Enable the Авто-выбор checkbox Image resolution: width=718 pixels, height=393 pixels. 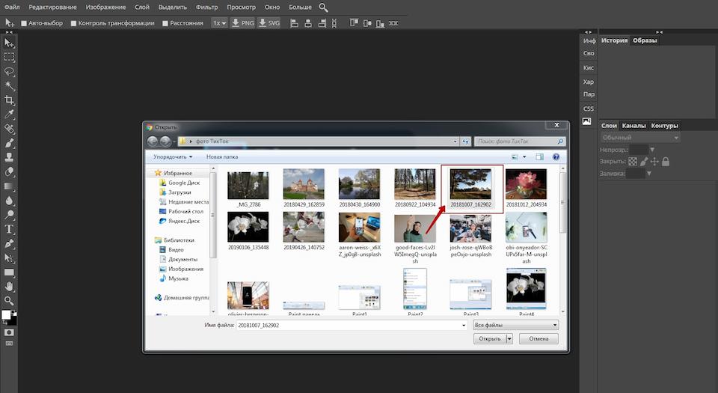(24, 23)
